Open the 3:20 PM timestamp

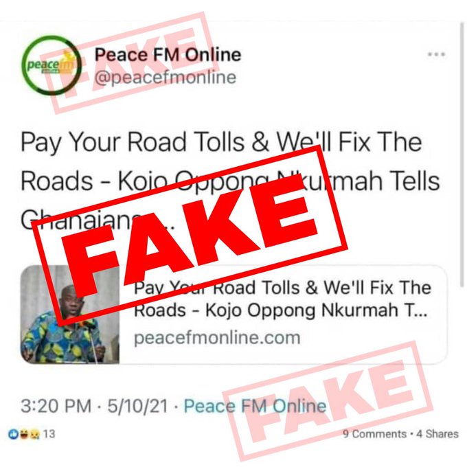pyautogui.click(x=56, y=406)
